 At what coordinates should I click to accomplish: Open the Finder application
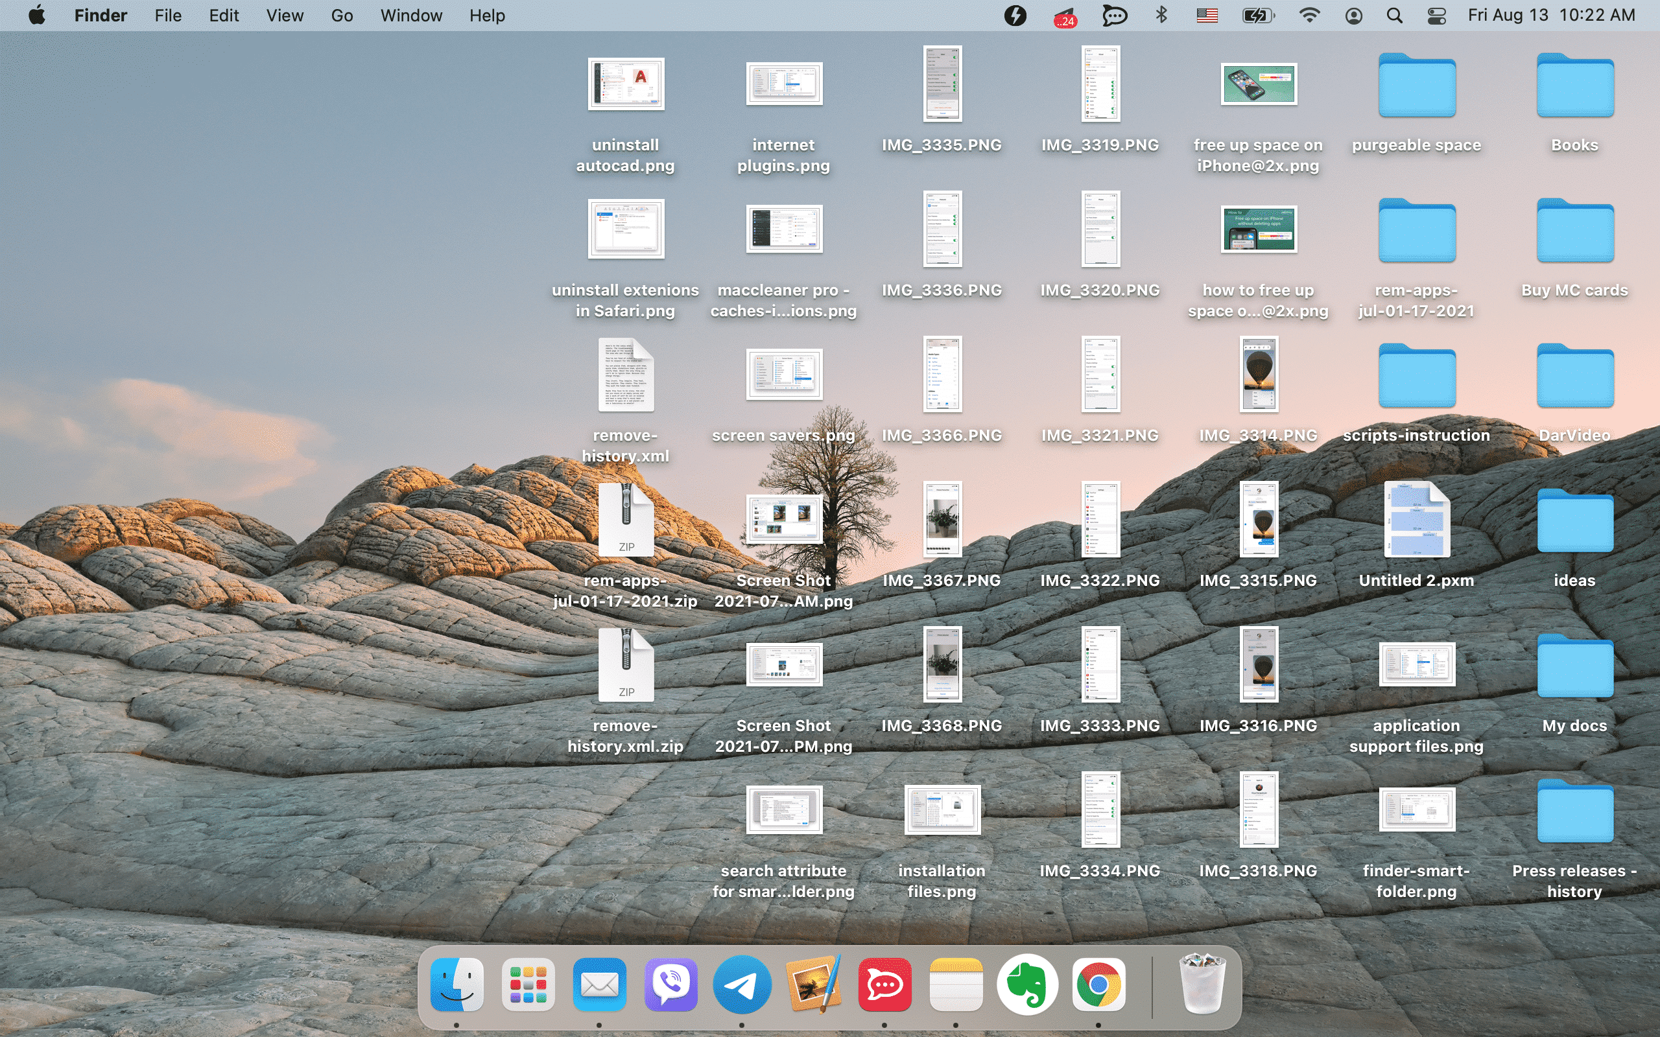tap(456, 986)
